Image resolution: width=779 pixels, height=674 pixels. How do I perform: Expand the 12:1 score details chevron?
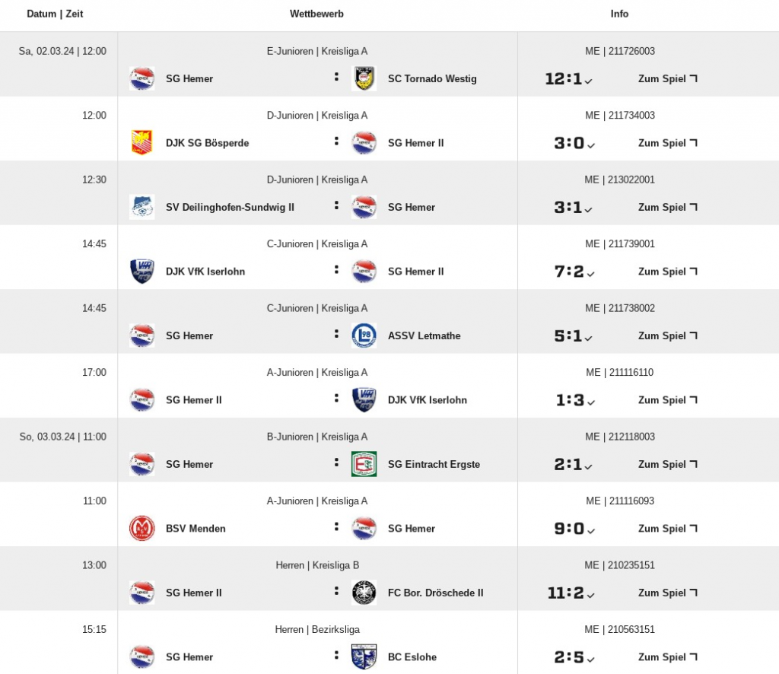(589, 81)
